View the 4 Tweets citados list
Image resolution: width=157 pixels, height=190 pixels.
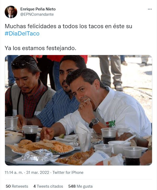48,186
